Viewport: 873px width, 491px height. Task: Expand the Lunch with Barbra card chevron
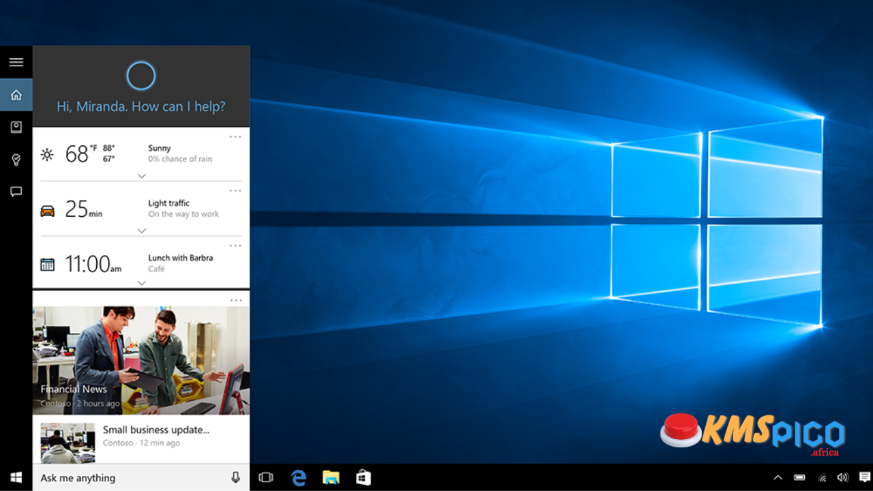click(x=142, y=282)
